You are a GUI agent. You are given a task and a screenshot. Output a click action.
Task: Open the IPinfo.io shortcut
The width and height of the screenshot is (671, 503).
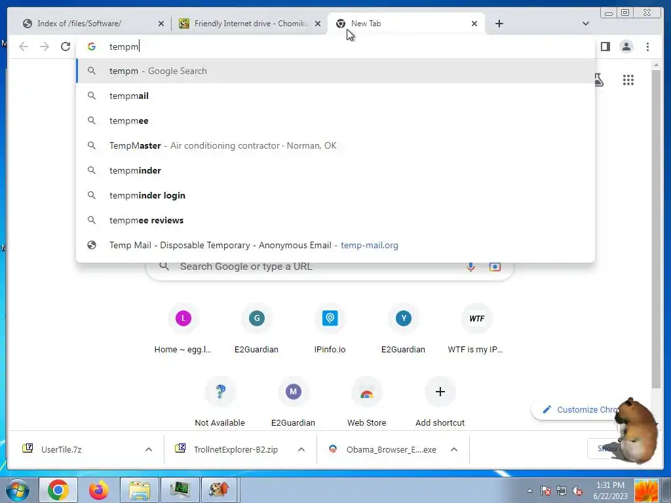click(330, 329)
